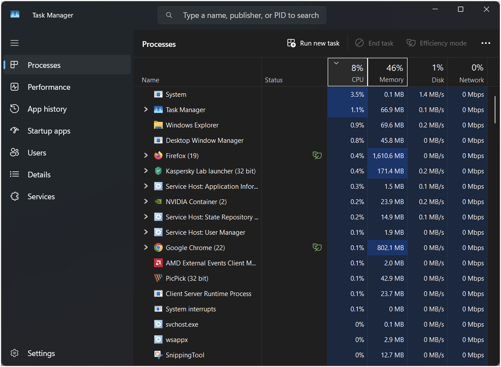Click the Efficiency mode button
The width and height of the screenshot is (501, 367).
[x=437, y=43]
